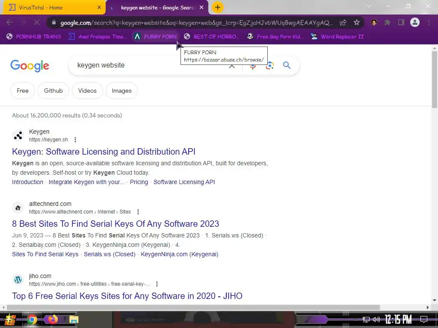
Task: Switch to the Videos results filter
Action: [x=87, y=91]
